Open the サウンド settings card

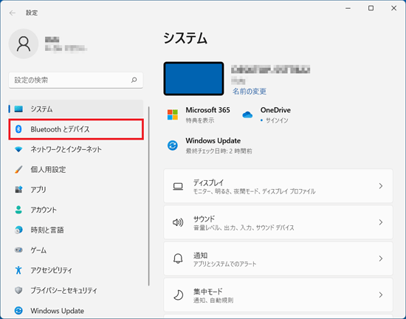(278, 222)
